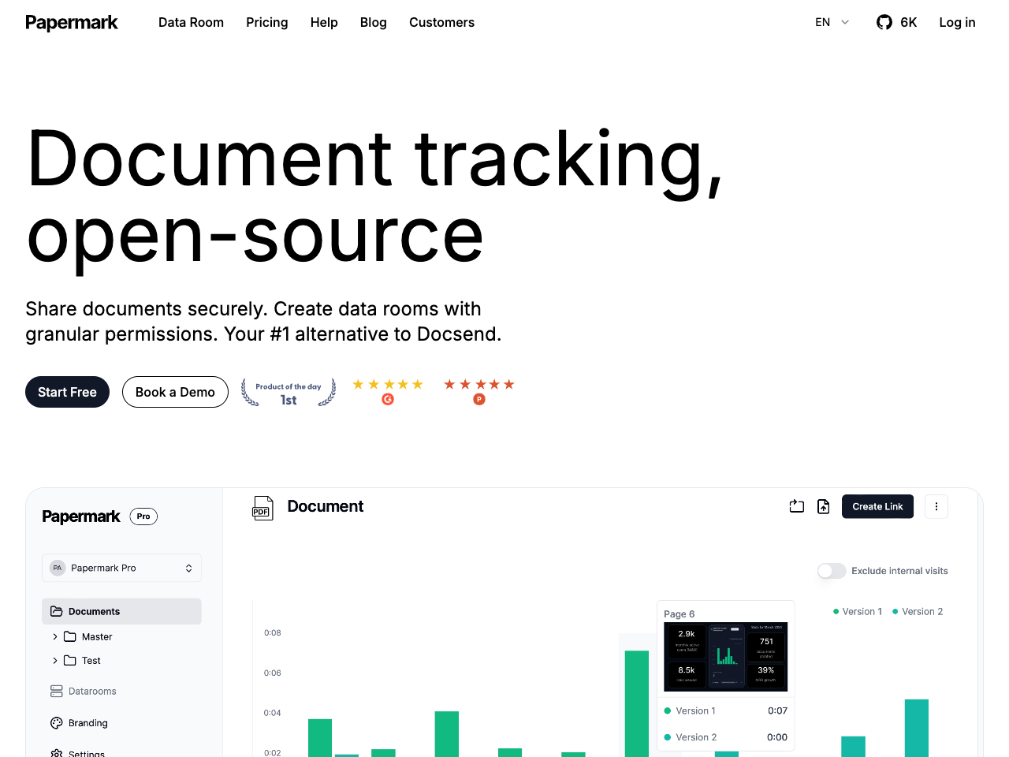The image size is (1009, 757).
Task: Click the upload new version file icon
Action: [x=824, y=506]
